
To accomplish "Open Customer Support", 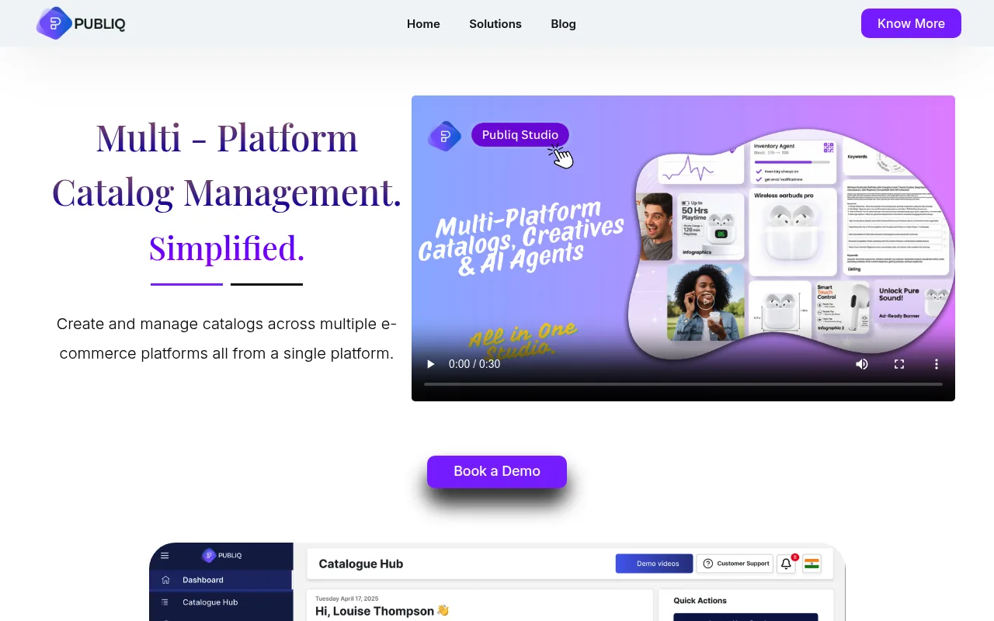I will click(x=735, y=564).
